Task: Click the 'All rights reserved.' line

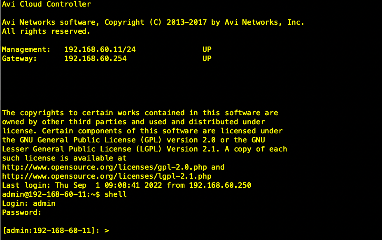Action: pyautogui.click(x=46, y=31)
